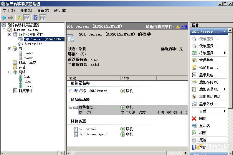Click the actions pane scroll down arrow
The image size is (233, 155).
pos(230,153)
